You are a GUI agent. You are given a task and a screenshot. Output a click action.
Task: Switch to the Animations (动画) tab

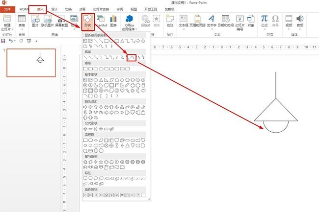[x=82, y=9]
